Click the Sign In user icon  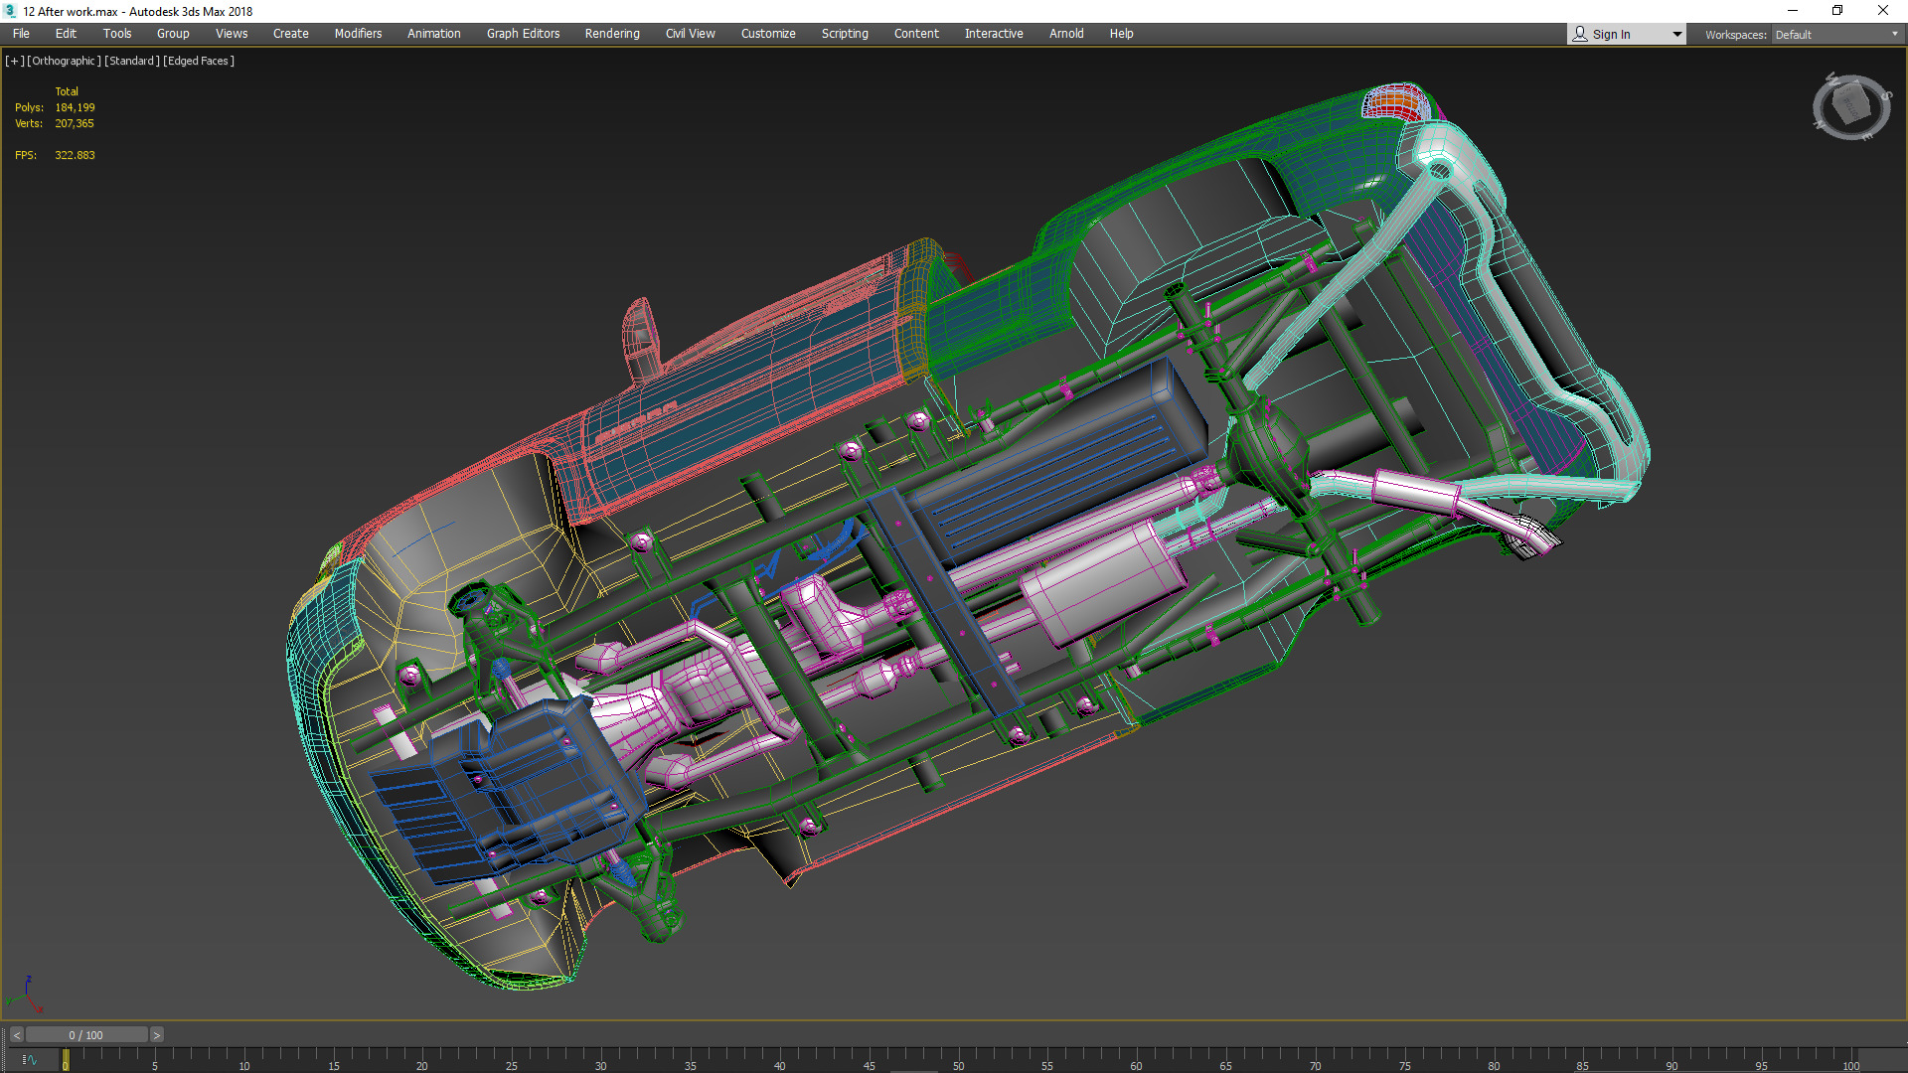(1580, 34)
